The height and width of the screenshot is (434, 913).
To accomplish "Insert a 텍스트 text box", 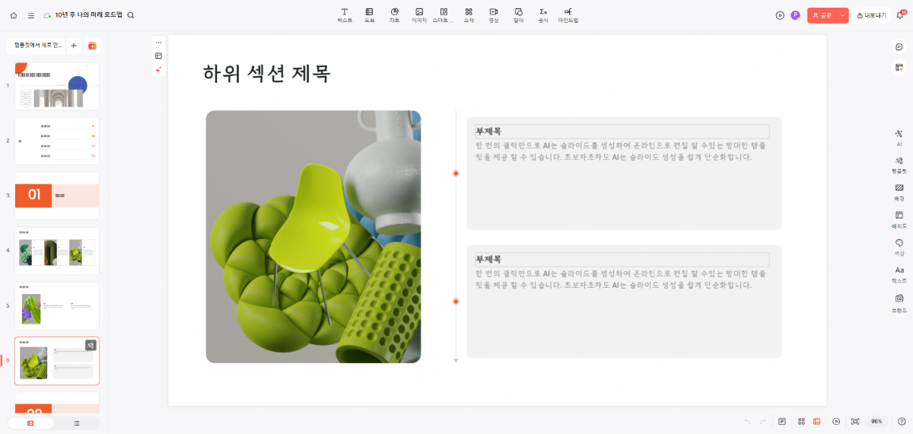I will tap(345, 15).
